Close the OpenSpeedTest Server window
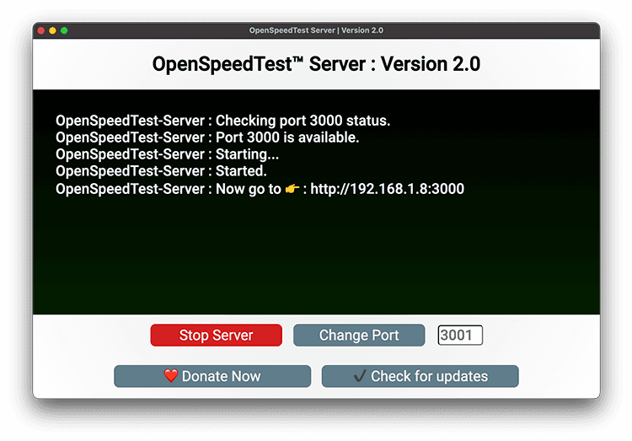The width and height of the screenshot is (632, 441). tap(40, 30)
